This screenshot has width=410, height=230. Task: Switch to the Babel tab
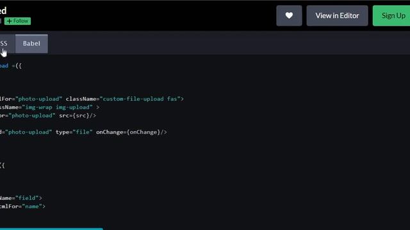point(31,43)
